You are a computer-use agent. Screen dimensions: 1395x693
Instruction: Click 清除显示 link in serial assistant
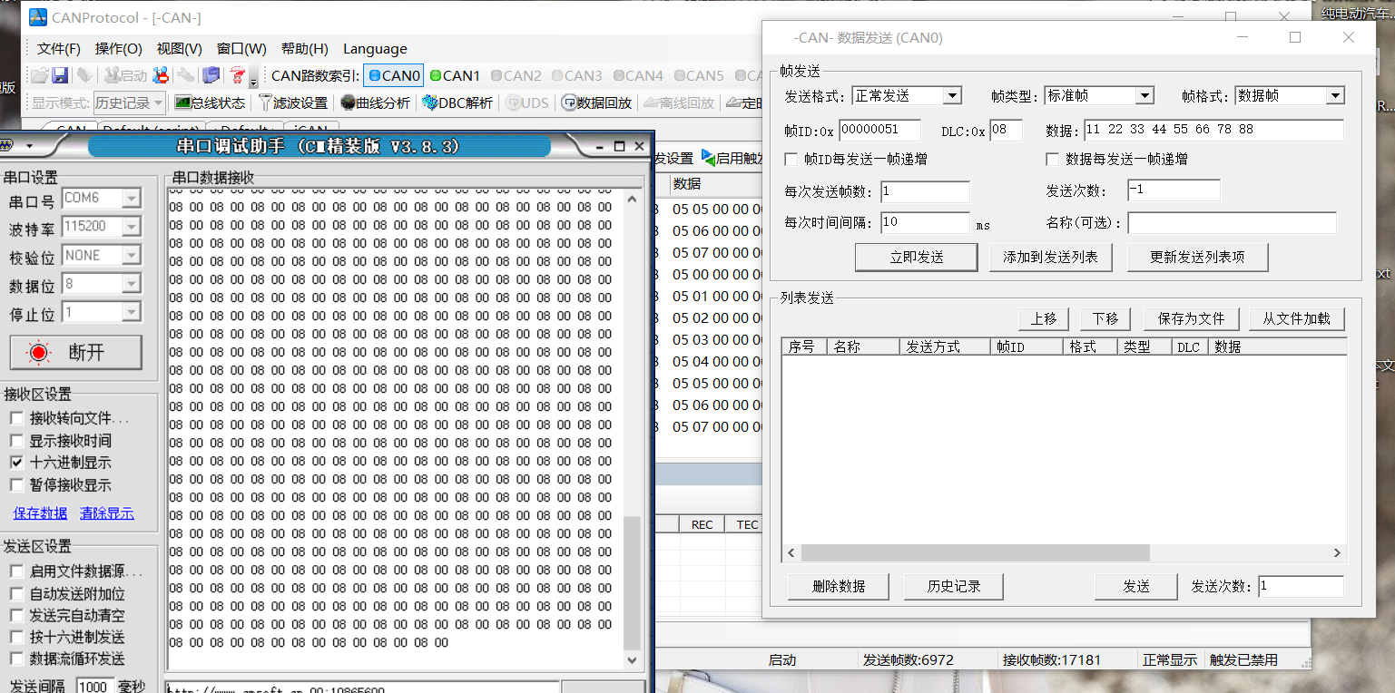(107, 513)
